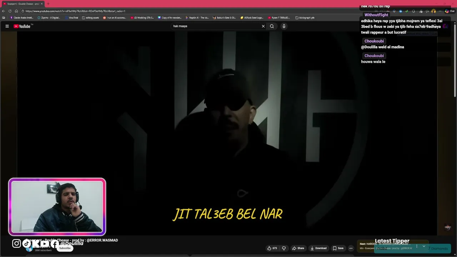Reload the browser page
The height and width of the screenshot is (257, 457).
tap(10, 11)
